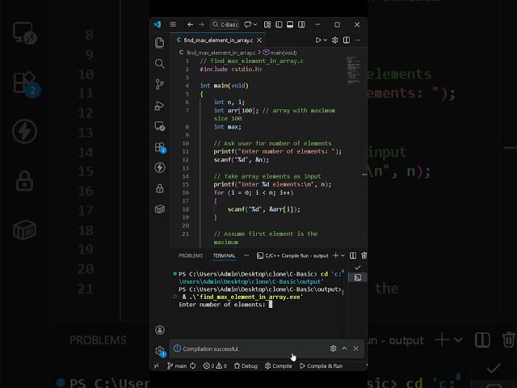Open the padlock extension view
The image size is (517, 388).
coord(160,188)
